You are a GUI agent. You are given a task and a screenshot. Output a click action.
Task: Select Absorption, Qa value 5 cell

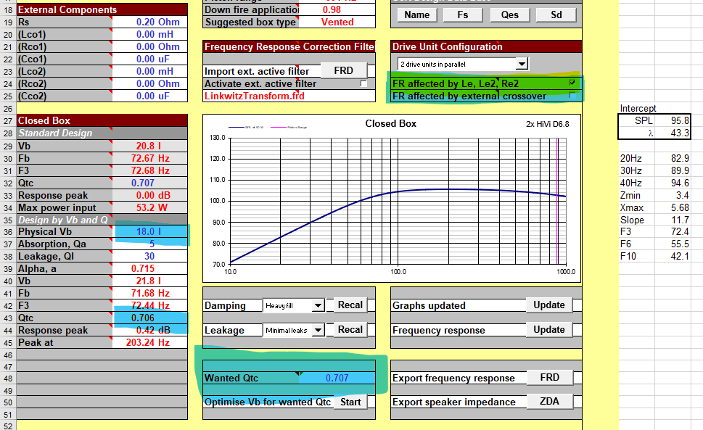pos(149,244)
